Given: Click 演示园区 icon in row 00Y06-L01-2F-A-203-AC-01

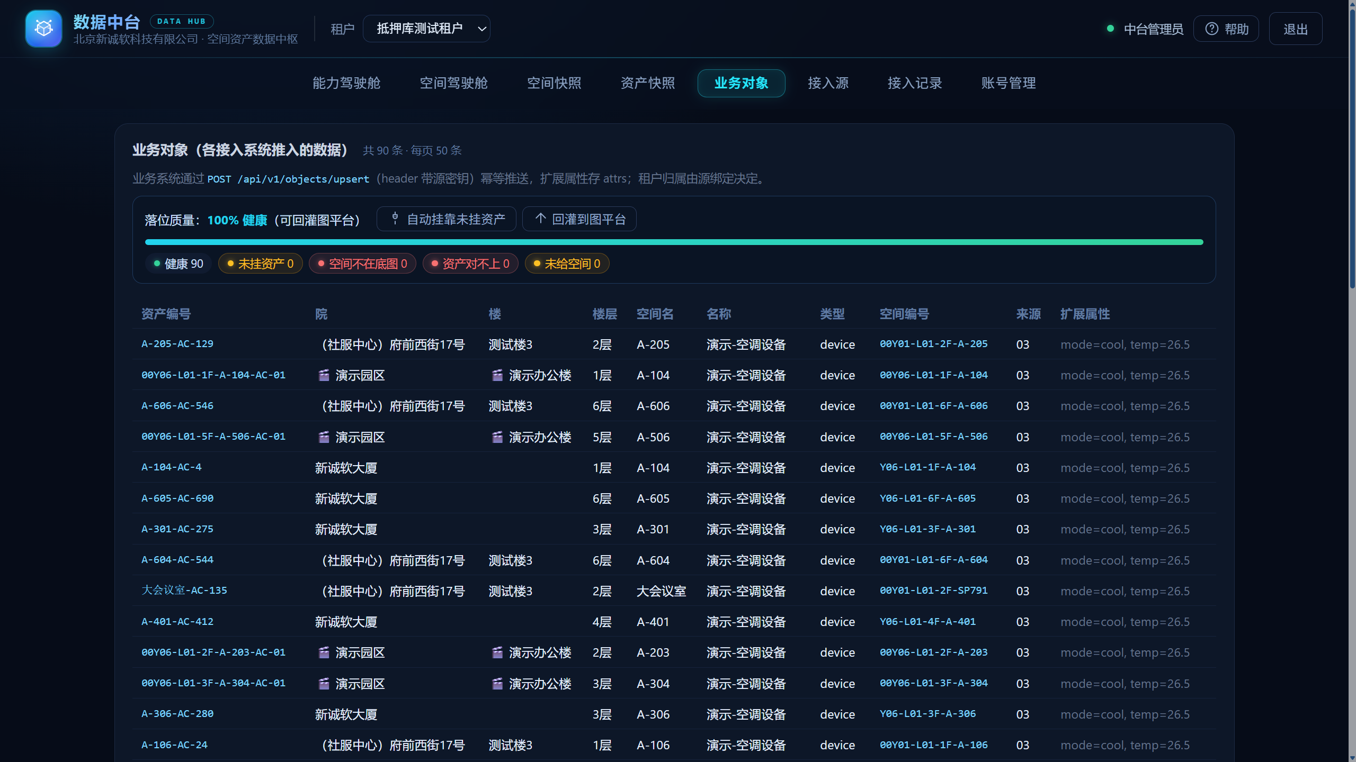Looking at the screenshot, I should (324, 652).
